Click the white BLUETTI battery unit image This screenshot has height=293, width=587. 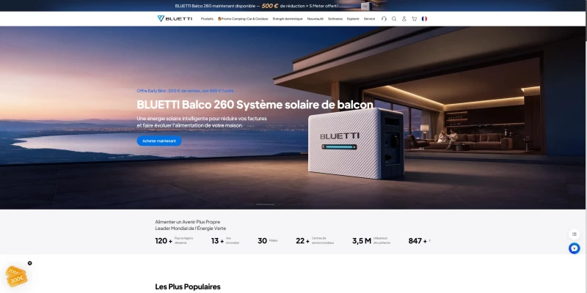pyautogui.click(x=356, y=144)
